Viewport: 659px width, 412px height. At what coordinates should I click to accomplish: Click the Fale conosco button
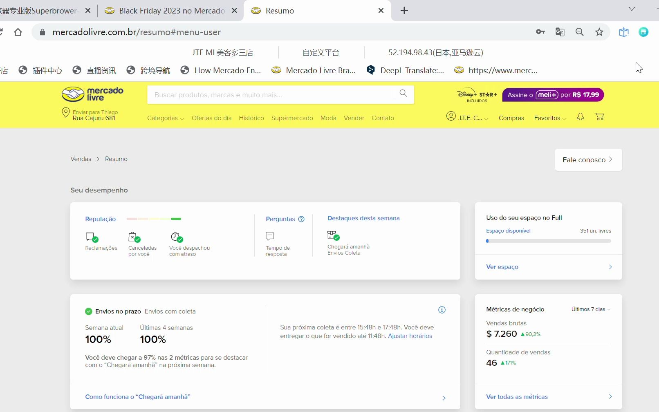coord(588,160)
